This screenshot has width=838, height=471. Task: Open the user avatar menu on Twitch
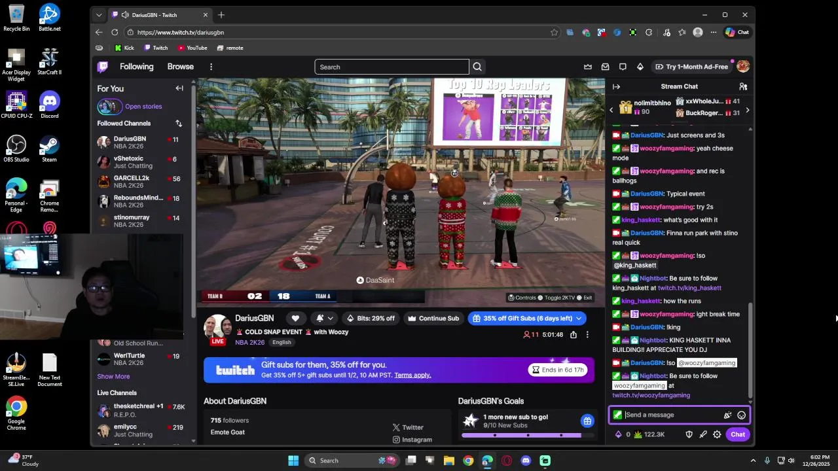point(742,67)
